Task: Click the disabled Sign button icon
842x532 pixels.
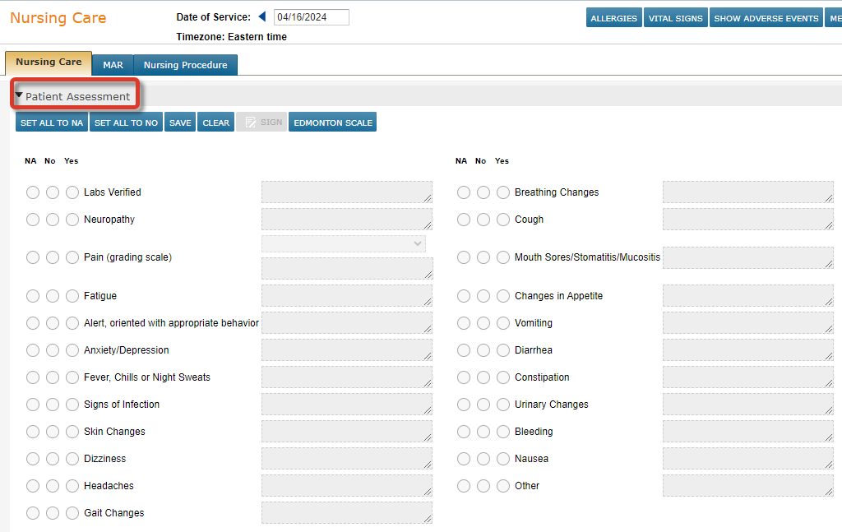Action: 252,123
